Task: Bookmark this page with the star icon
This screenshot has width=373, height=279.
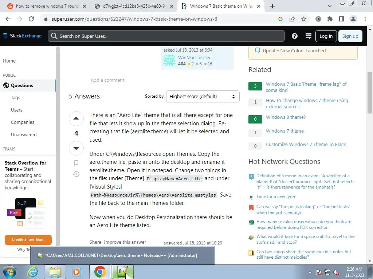Action: pos(304,19)
